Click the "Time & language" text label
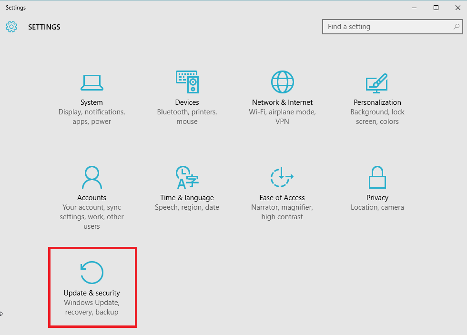The height and width of the screenshot is (335, 467). pos(187,198)
